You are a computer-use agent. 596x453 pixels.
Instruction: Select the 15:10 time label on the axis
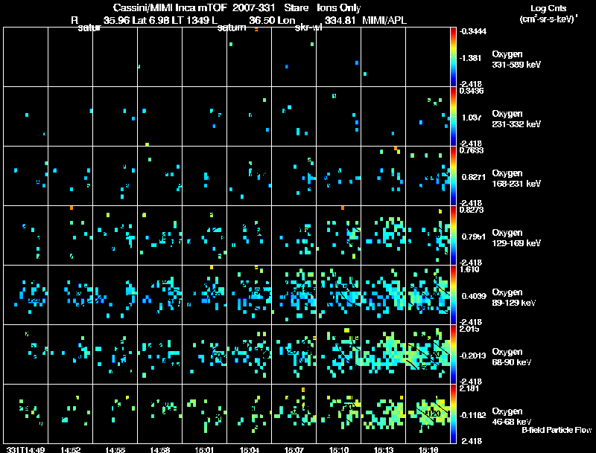point(339,449)
